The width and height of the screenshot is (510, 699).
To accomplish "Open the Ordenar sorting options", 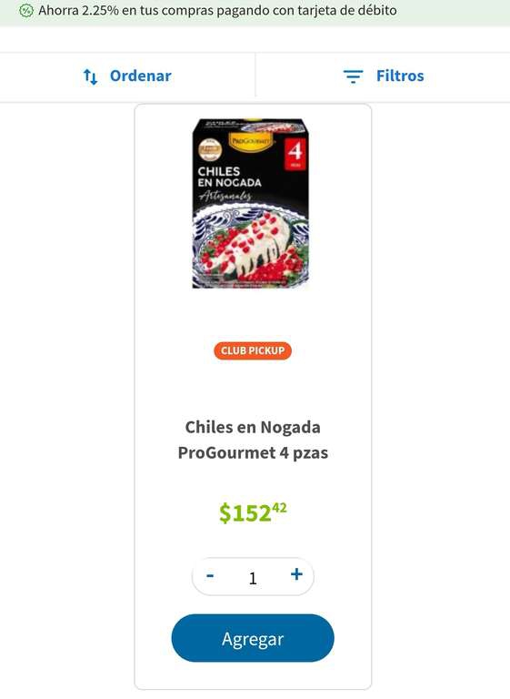I will point(127,76).
